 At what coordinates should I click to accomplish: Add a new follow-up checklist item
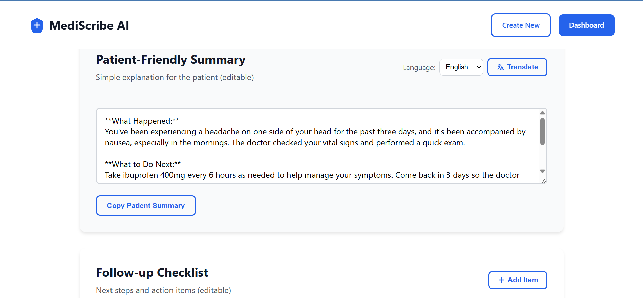(518, 280)
